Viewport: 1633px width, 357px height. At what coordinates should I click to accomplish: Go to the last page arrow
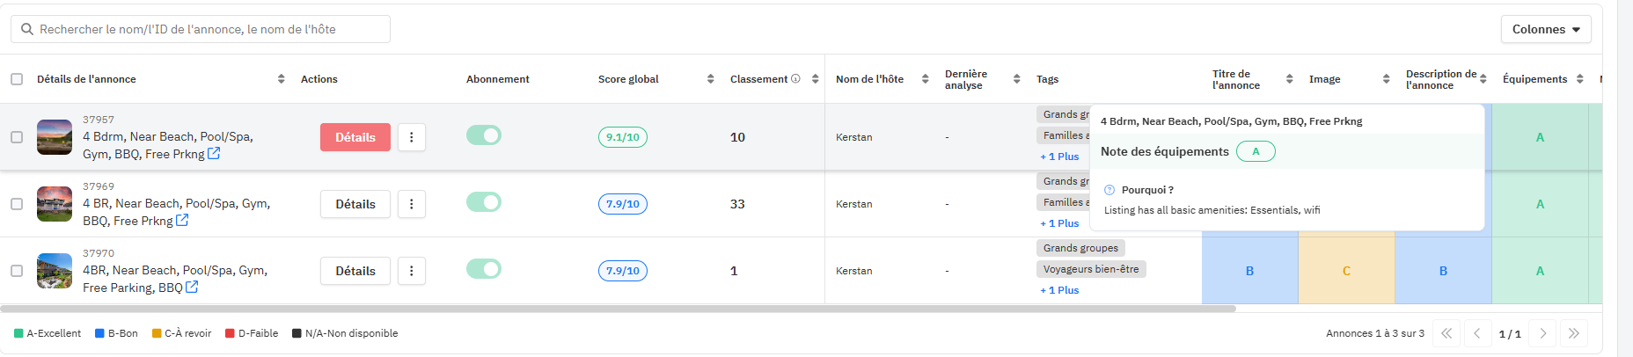1574,333
